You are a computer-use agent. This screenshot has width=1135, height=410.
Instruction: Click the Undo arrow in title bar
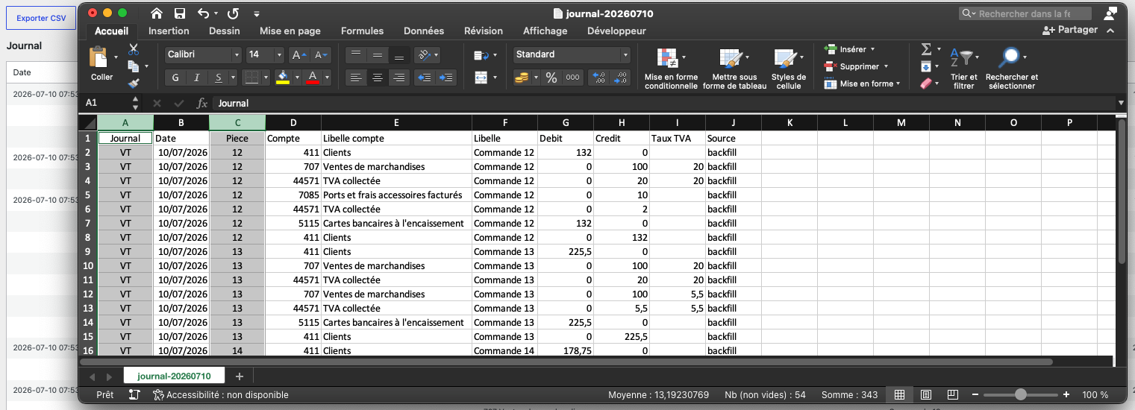pos(204,13)
